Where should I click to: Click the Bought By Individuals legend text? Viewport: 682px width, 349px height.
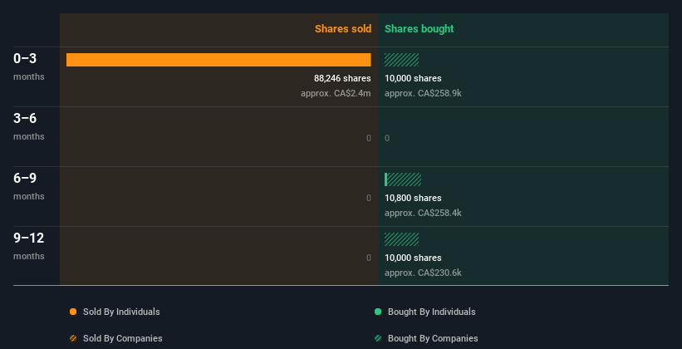tap(431, 312)
